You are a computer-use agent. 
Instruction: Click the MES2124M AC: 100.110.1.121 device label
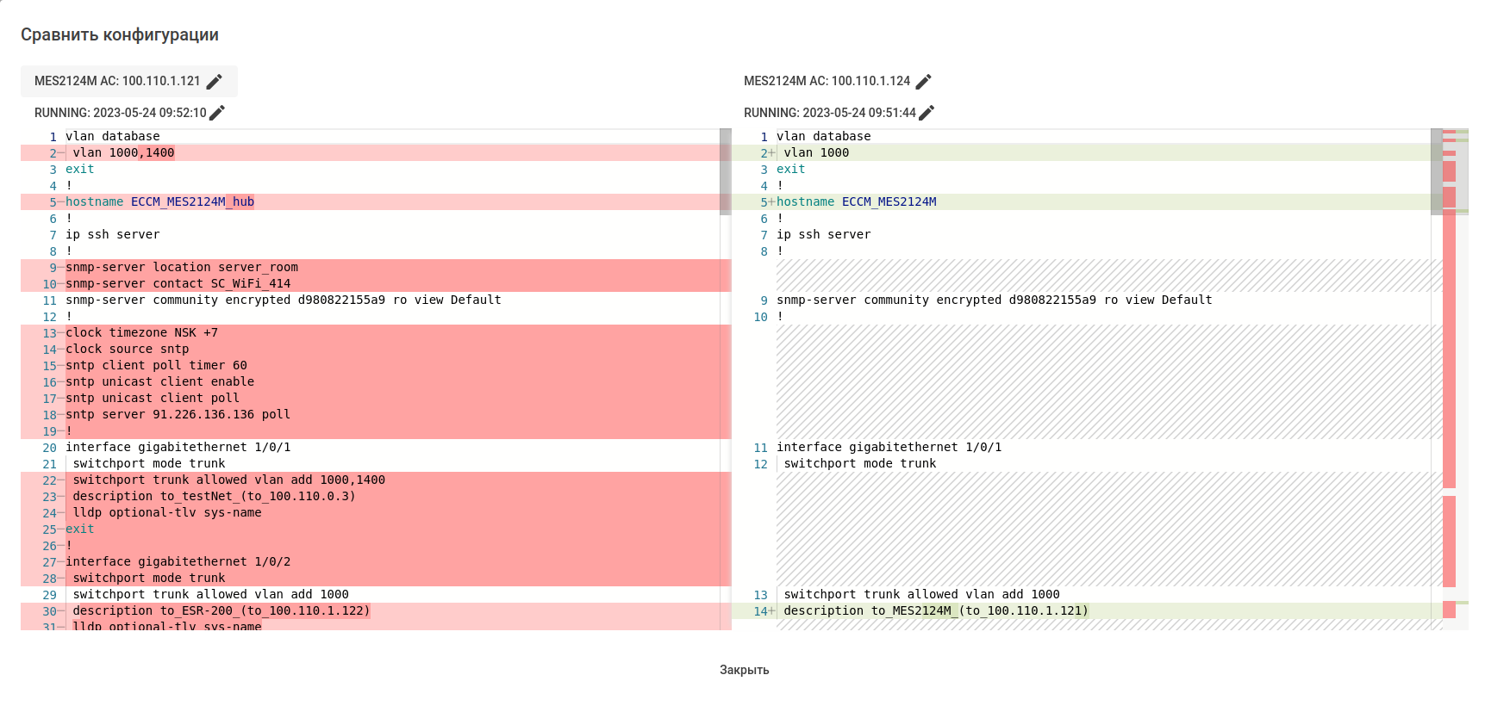coord(117,81)
